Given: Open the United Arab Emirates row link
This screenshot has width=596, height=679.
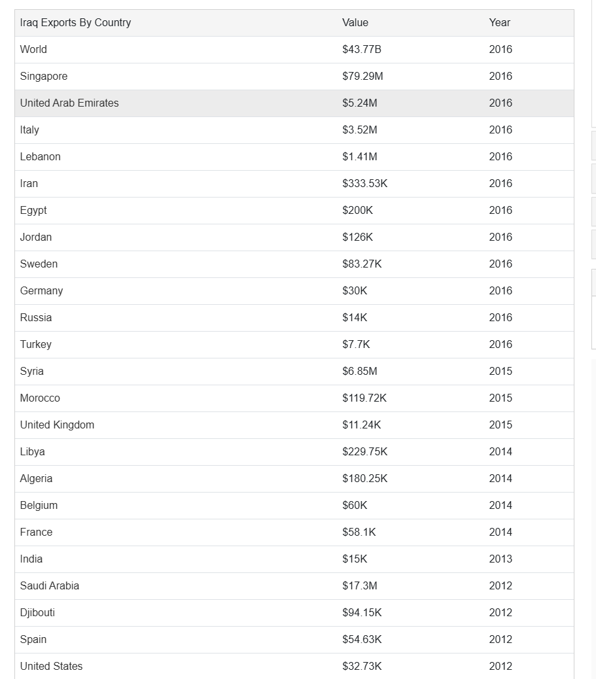Looking at the screenshot, I should tap(69, 103).
